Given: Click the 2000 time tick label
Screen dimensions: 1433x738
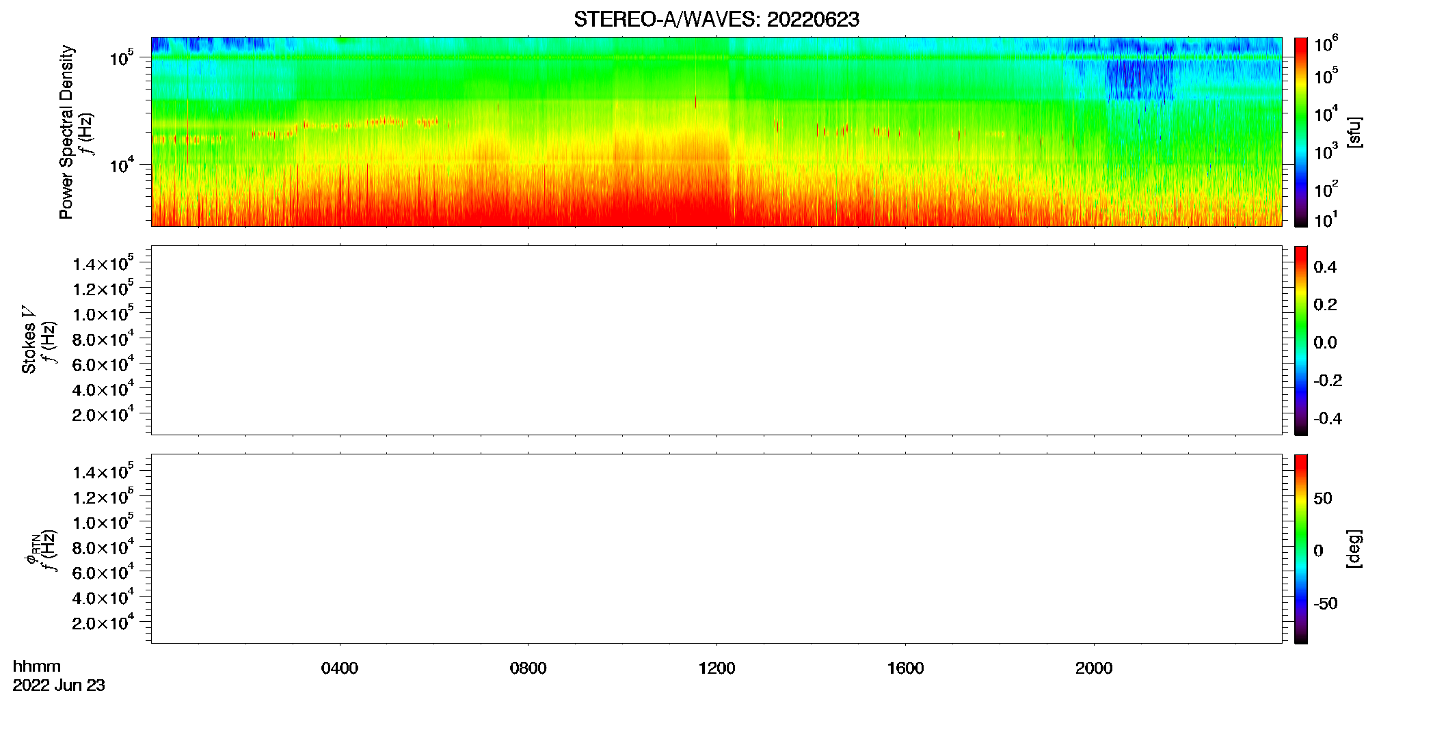Looking at the screenshot, I should tap(1094, 668).
